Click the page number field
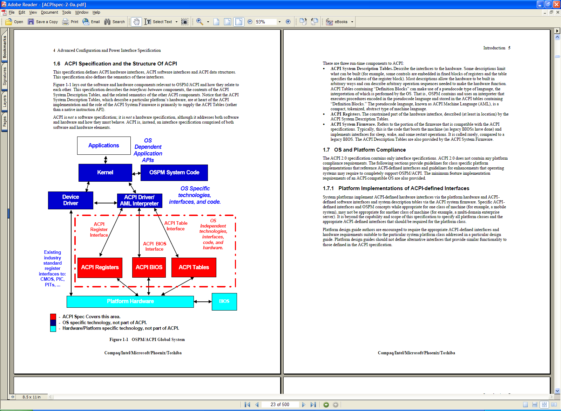Viewport: 561px width, 411px height. 280,405
